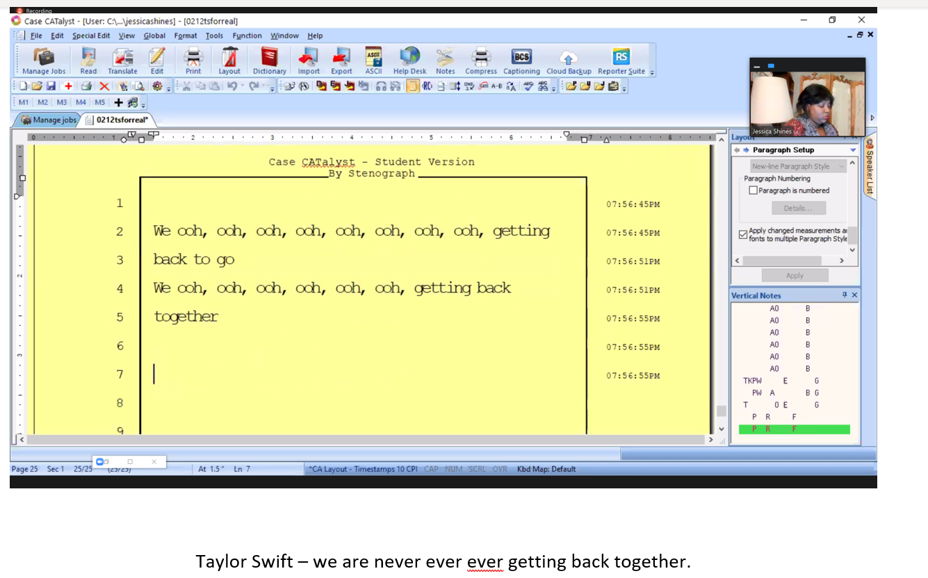Click the Layout panel horizontal scrollbar
This screenshot has height=578, width=928.
[782, 261]
